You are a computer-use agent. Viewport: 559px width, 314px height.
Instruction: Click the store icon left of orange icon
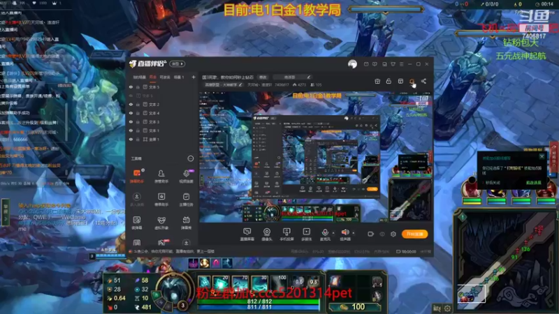coord(400,81)
